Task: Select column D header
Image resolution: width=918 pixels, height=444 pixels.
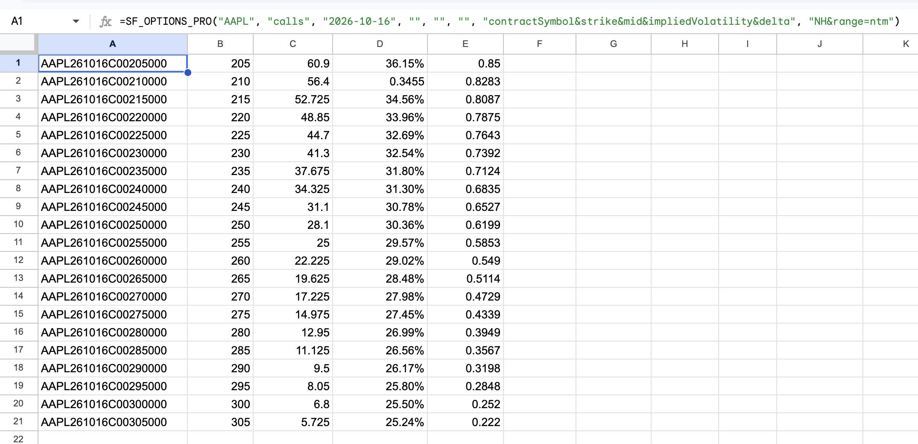Action: 380,44
